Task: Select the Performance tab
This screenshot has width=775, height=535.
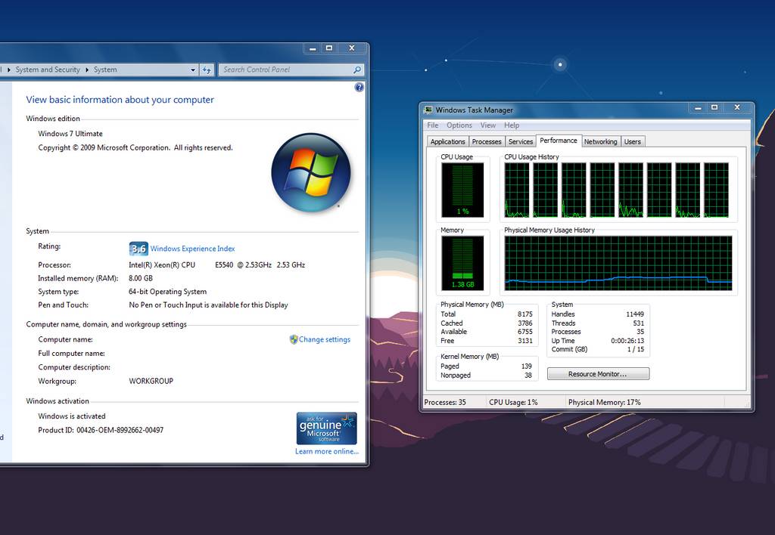Action: click(x=559, y=141)
